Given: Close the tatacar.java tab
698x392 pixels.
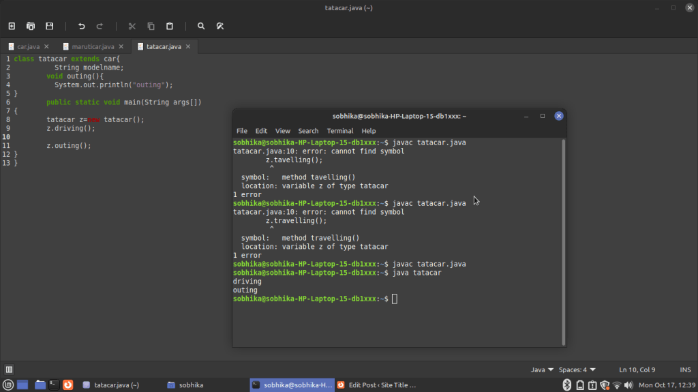Looking at the screenshot, I should point(189,46).
